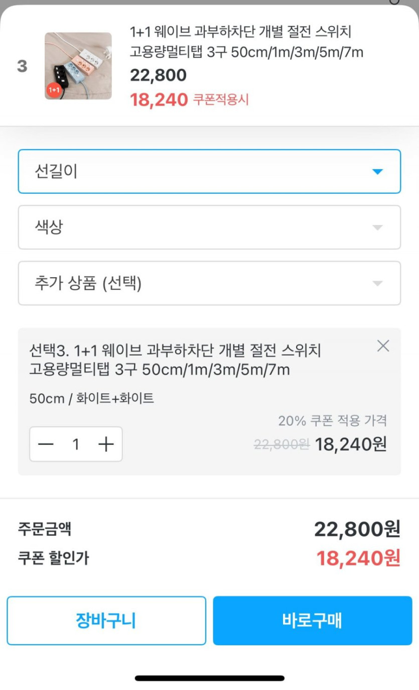Tap the red 1+1 badge on thumbnail

[x=54, y=90]
